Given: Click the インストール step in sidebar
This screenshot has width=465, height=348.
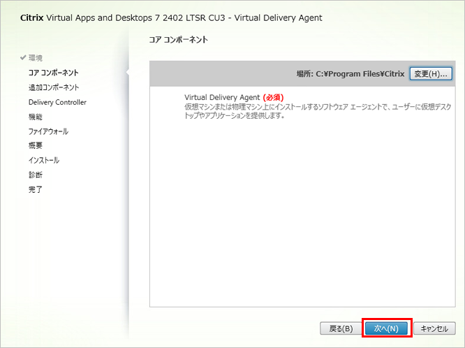Looking at the screenshot, I should tap(44, 160).
